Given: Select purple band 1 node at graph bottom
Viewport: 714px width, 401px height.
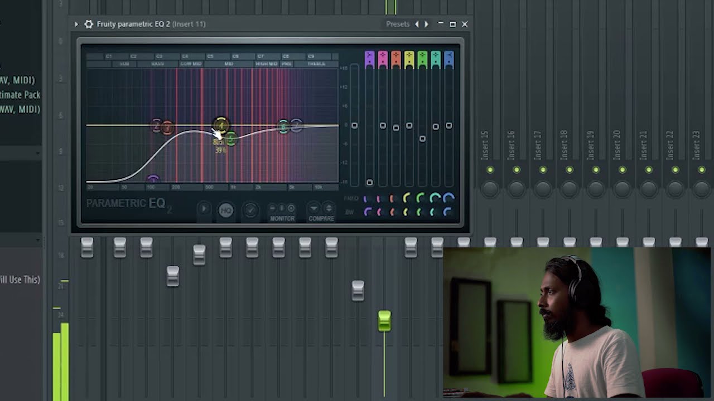Looking at the screenshot, I should (x=152, y=179).
